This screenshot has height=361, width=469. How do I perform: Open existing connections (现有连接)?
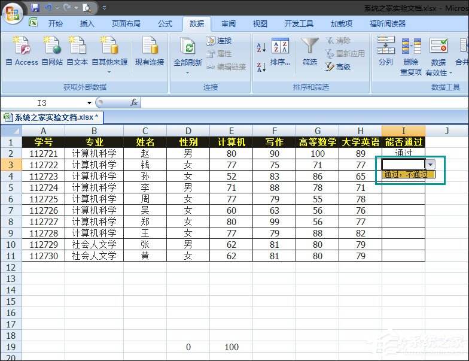150,51
